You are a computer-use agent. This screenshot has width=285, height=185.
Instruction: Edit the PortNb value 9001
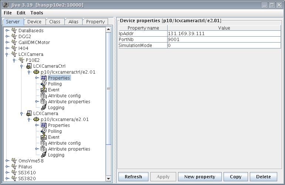(224, 40)
